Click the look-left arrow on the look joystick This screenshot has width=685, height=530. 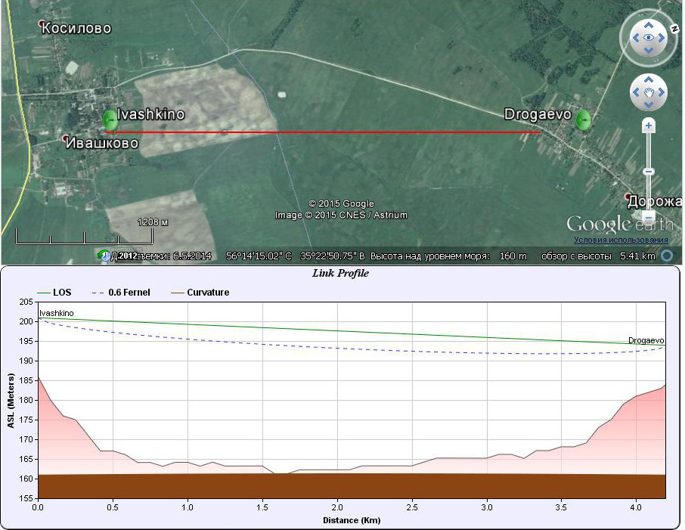click(636, 38)
